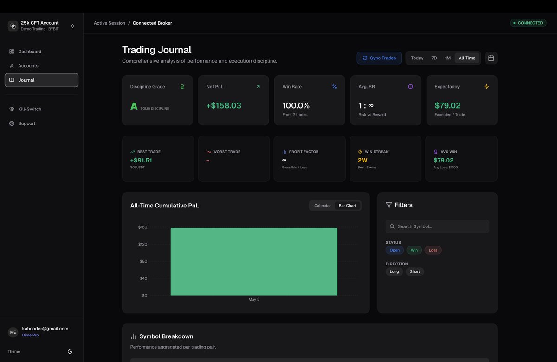The width and height of the screenshot is (557, 362).
Task: Click the Dime Pro plan link
Action: 30,335
